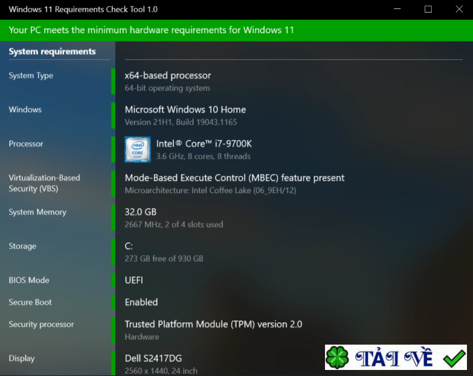Image resolution: width=473 pixels, height=376 pixels.
Task: Click 3.6 GHz, 8 cores, 8 threads
Action: tap(203, 156)
